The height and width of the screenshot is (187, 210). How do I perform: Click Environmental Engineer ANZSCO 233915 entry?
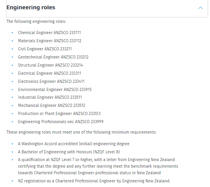[x=55, y=89]
